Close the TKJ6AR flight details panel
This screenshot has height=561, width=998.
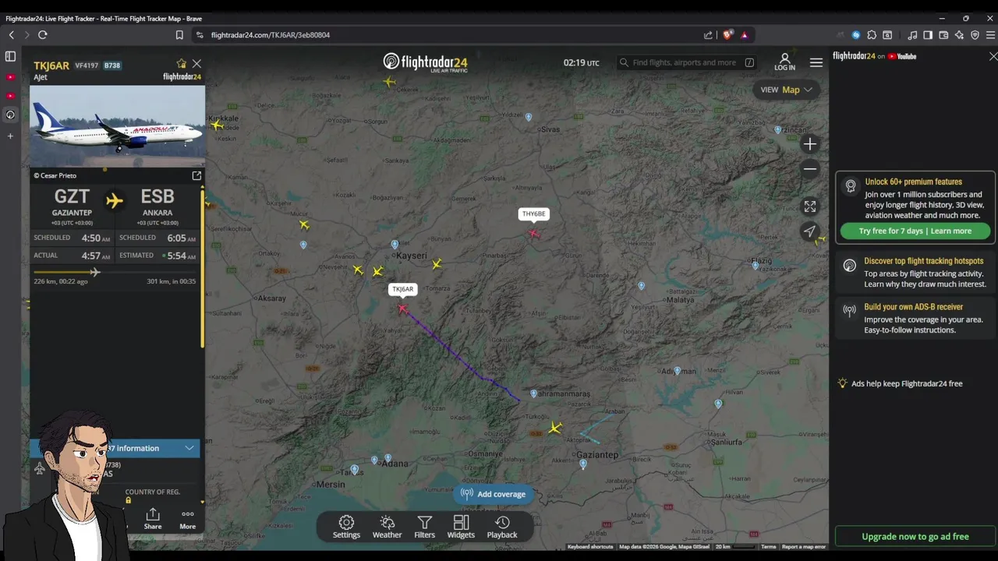[196, 64]
